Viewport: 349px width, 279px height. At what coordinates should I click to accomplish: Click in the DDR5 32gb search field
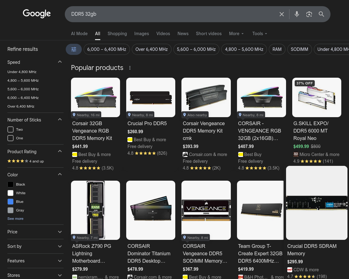coord(171,14)
